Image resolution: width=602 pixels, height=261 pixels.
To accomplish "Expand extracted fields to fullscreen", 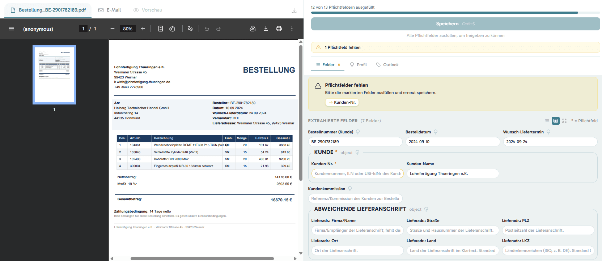I will (x=564, y=121).
